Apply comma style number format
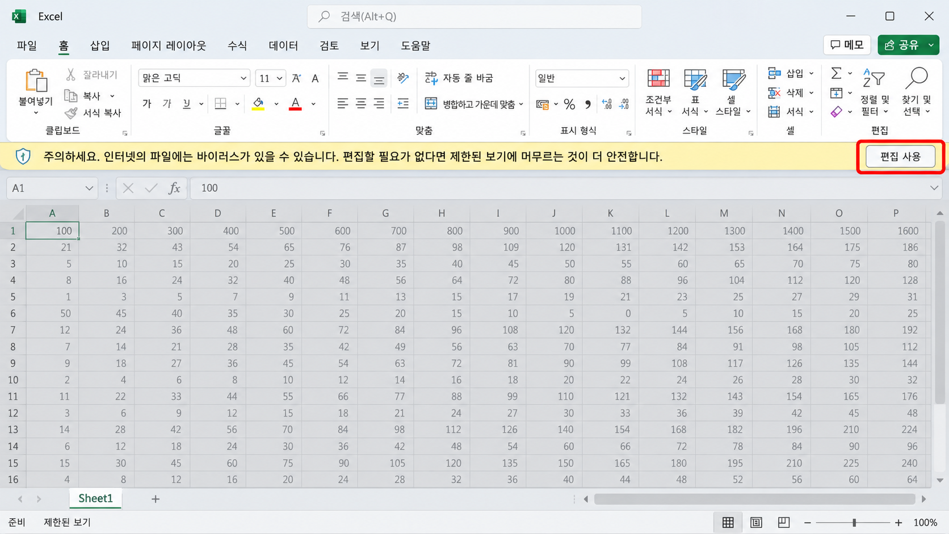The image size is (949, 534). pos(588,104)
